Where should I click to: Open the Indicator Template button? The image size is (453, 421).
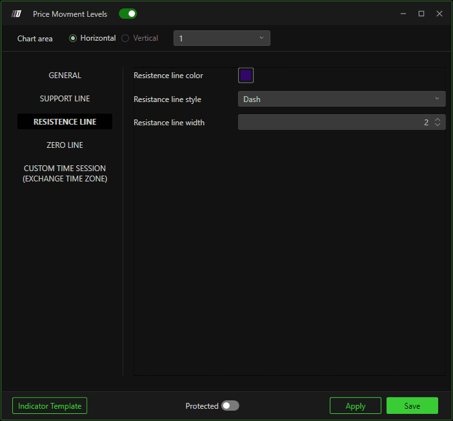click(50, 406)
